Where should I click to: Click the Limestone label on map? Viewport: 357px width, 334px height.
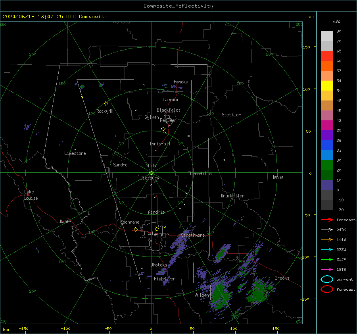[75, 153]
